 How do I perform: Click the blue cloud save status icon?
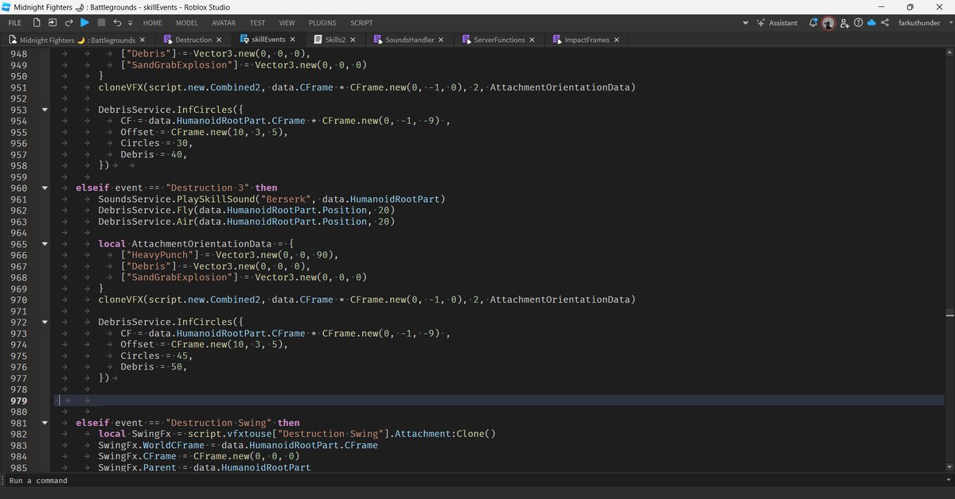point(871,23)
